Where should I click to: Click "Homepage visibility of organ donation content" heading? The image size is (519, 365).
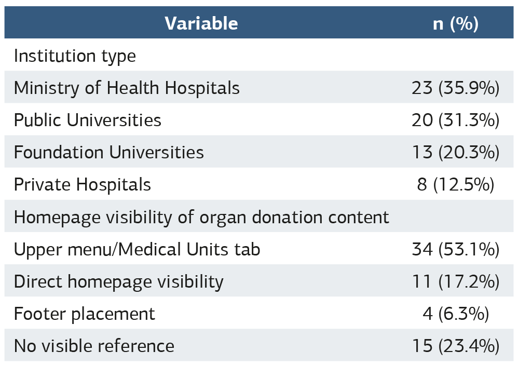pyautogui.click(x=201, y=217)
